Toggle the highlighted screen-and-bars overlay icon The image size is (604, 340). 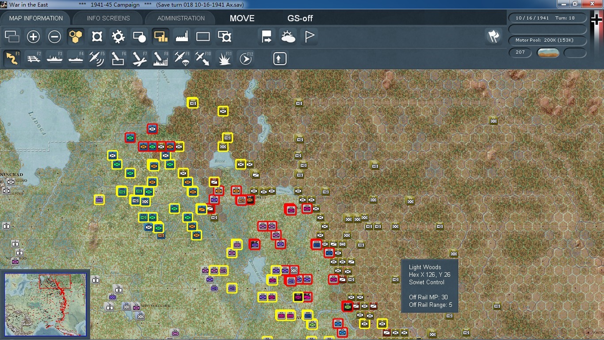pyautogui.click(x=161, y=36)
